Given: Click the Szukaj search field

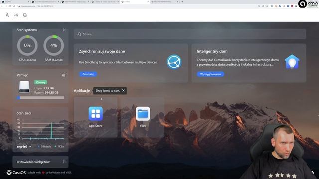Looking at the screenshot, I should coord(190,34).
